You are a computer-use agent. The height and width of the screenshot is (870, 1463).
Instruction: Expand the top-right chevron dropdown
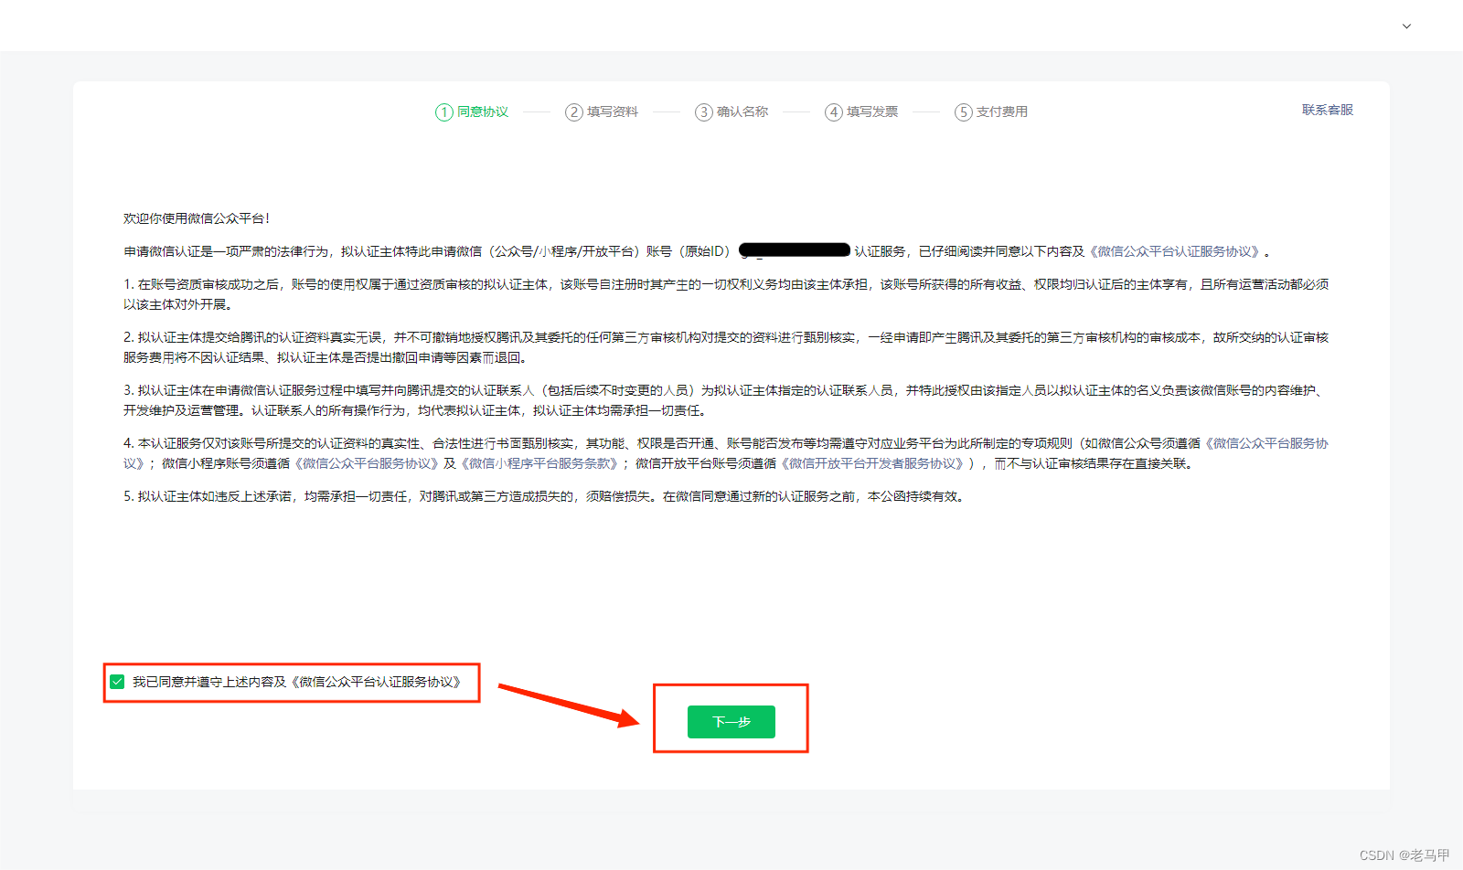tap(1406, 26)
